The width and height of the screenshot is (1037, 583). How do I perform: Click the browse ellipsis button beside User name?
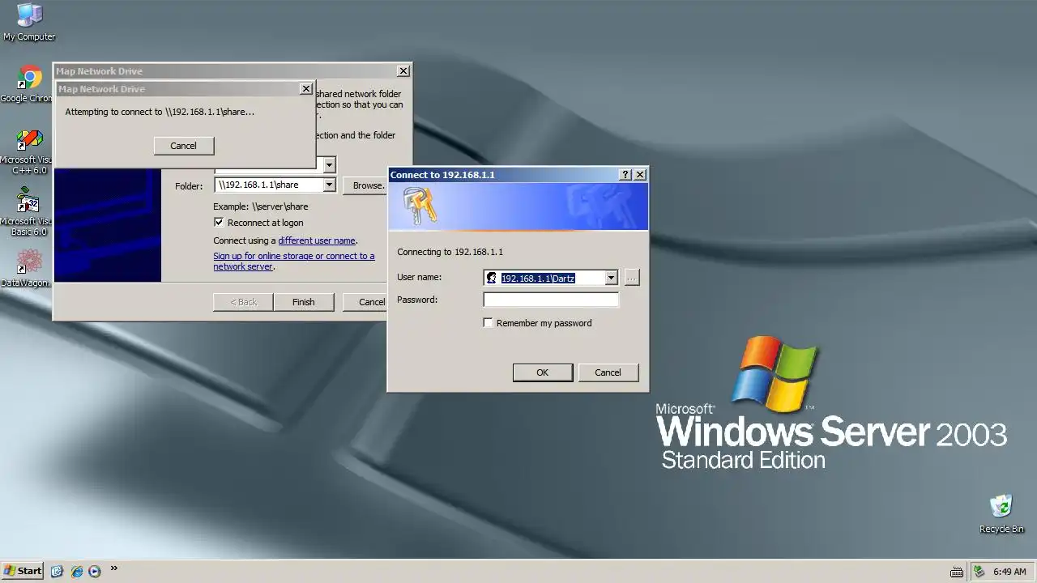[x=632, y=278]
